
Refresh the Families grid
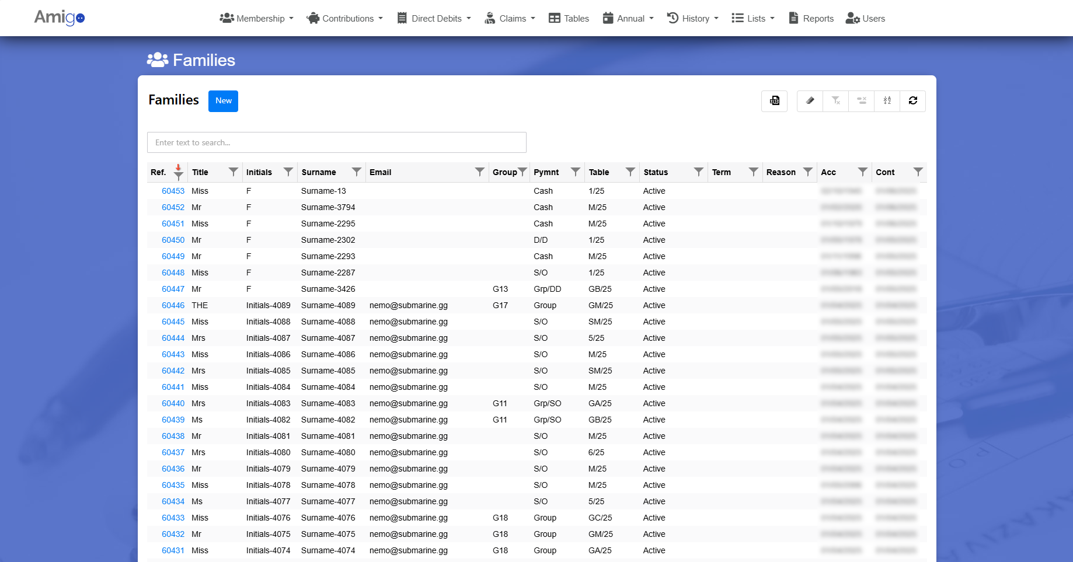point(912,101)
